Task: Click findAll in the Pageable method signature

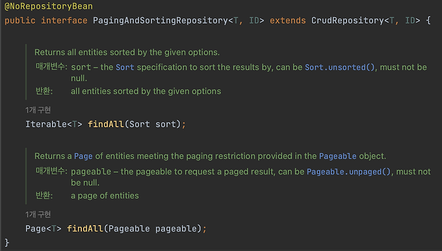Action: tap(85, 229)
